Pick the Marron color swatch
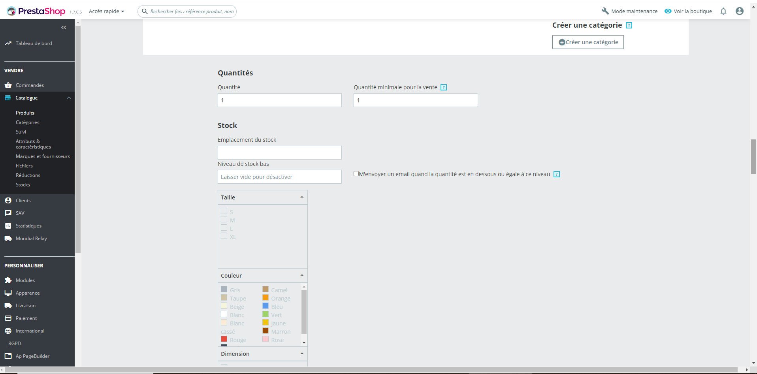 pos(266,331)
